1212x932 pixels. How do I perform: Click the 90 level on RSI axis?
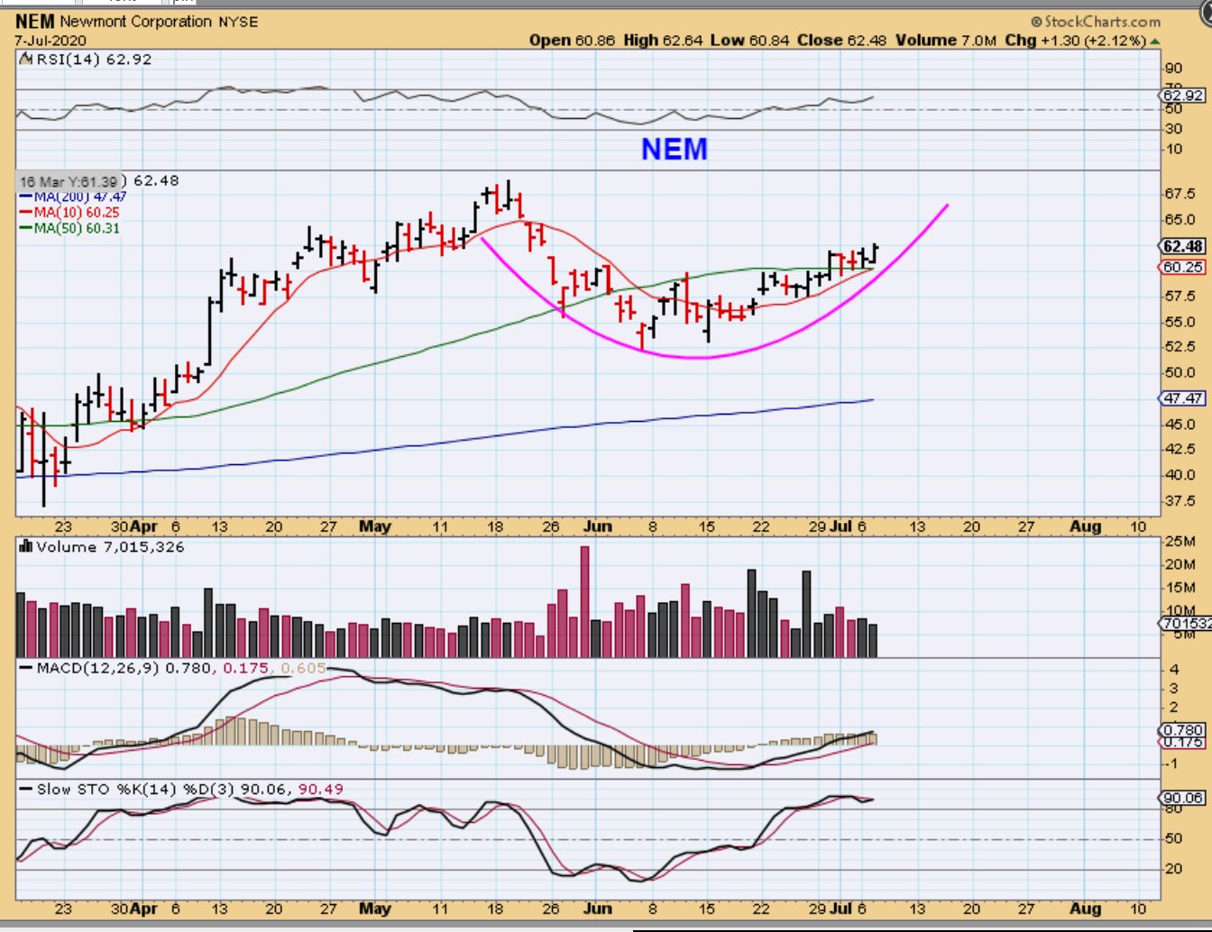[x=1173, y=69]
